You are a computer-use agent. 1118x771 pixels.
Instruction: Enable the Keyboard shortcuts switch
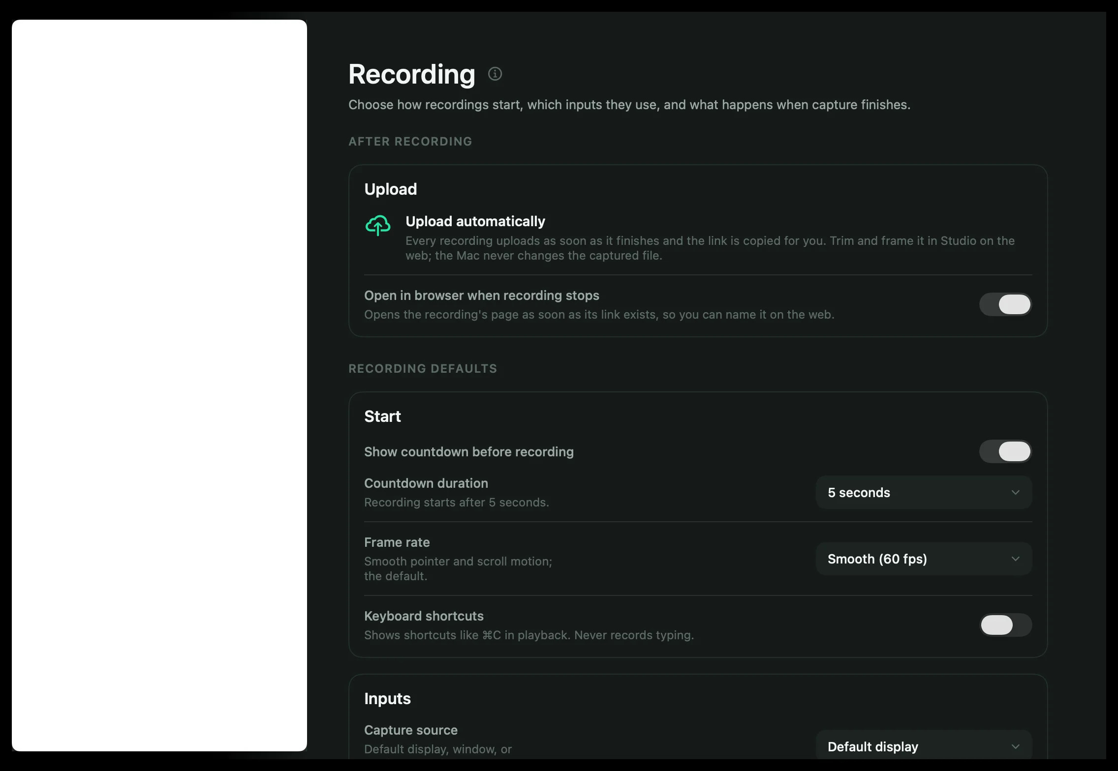coord(1005,625)
